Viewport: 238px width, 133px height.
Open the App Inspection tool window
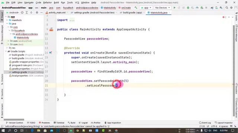click(x=113, y=123)
